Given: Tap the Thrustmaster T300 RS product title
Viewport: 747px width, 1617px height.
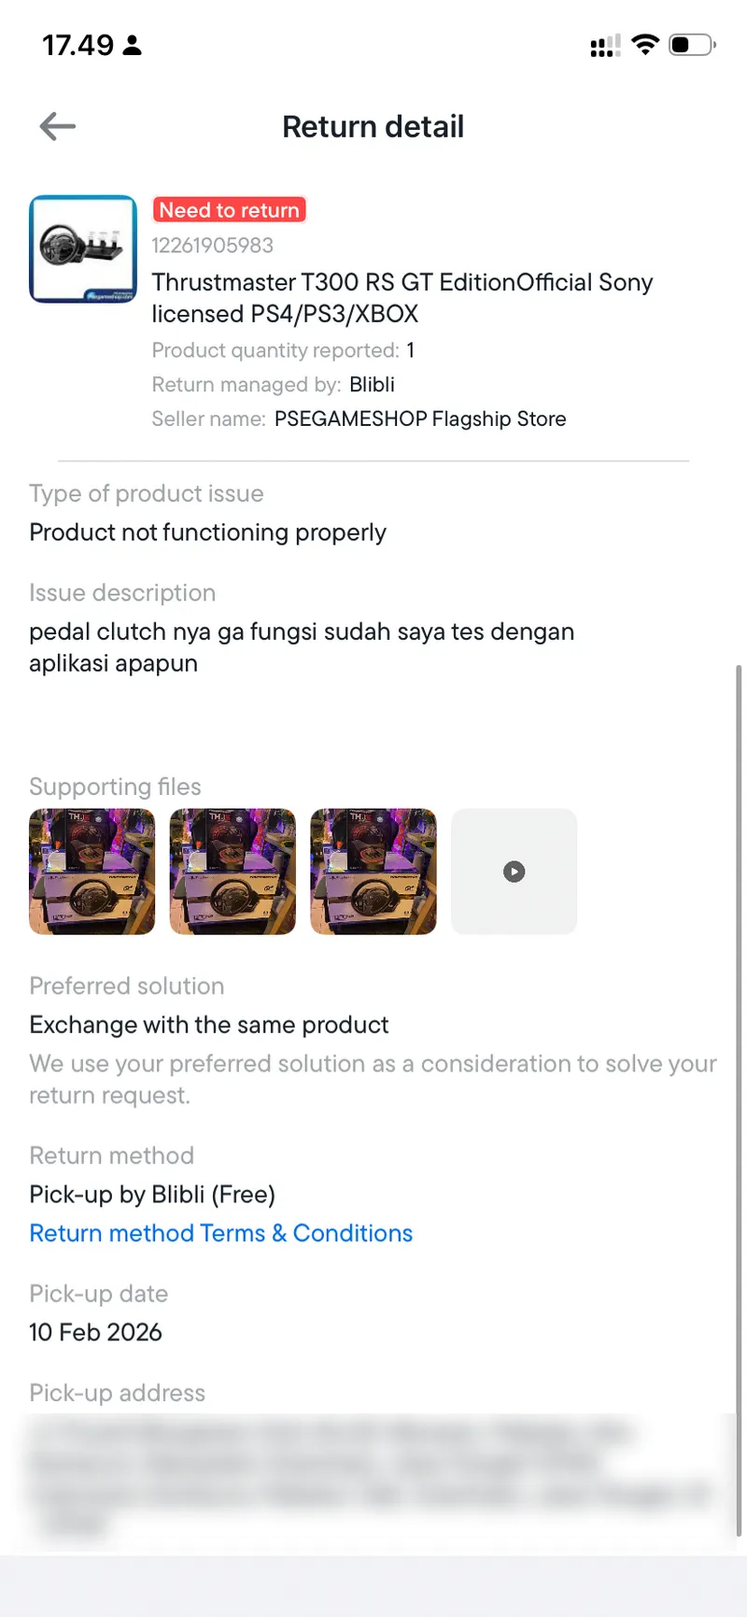Looking at the screenshot, I should 402,298.
